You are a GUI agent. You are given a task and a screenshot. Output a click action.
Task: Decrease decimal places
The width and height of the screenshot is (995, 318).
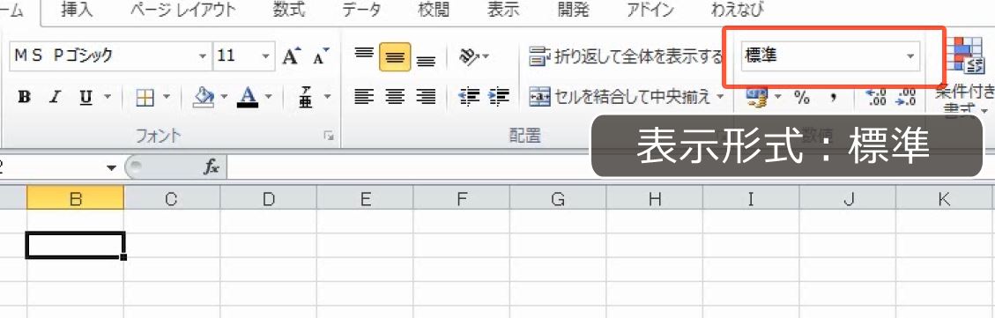click(x=906, y=97)
